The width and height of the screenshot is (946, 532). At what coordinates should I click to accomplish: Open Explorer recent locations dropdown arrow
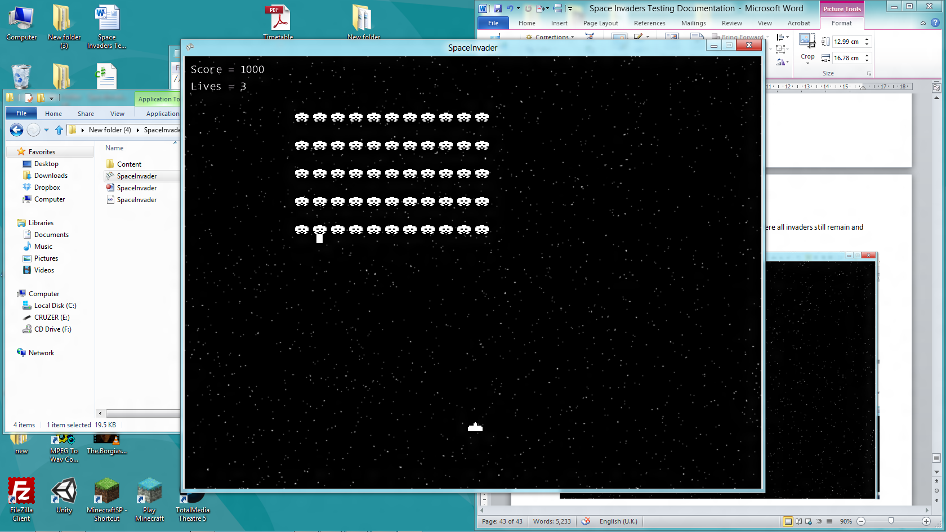coord(46,130)
